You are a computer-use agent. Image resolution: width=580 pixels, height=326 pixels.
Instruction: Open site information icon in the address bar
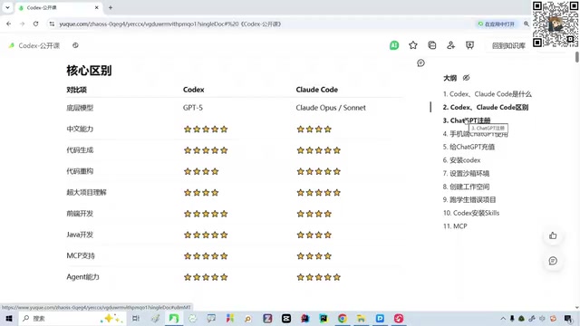click(52, 24)
